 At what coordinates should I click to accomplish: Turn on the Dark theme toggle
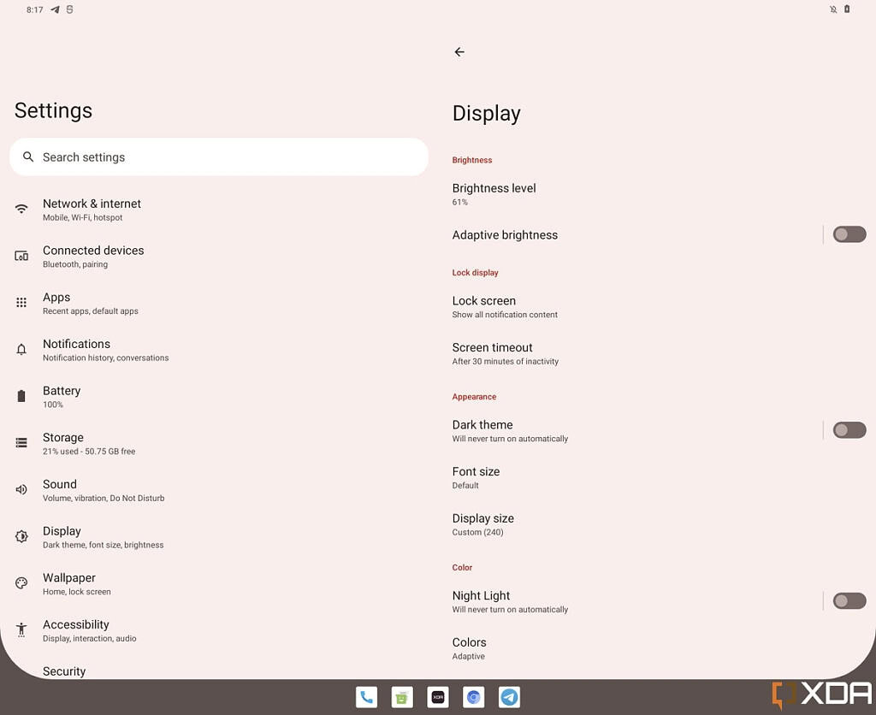(x=849, y=430)
